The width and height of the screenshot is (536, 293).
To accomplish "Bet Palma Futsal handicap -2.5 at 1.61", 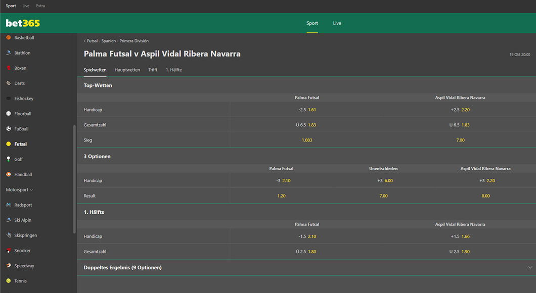I will click(307, 110).
